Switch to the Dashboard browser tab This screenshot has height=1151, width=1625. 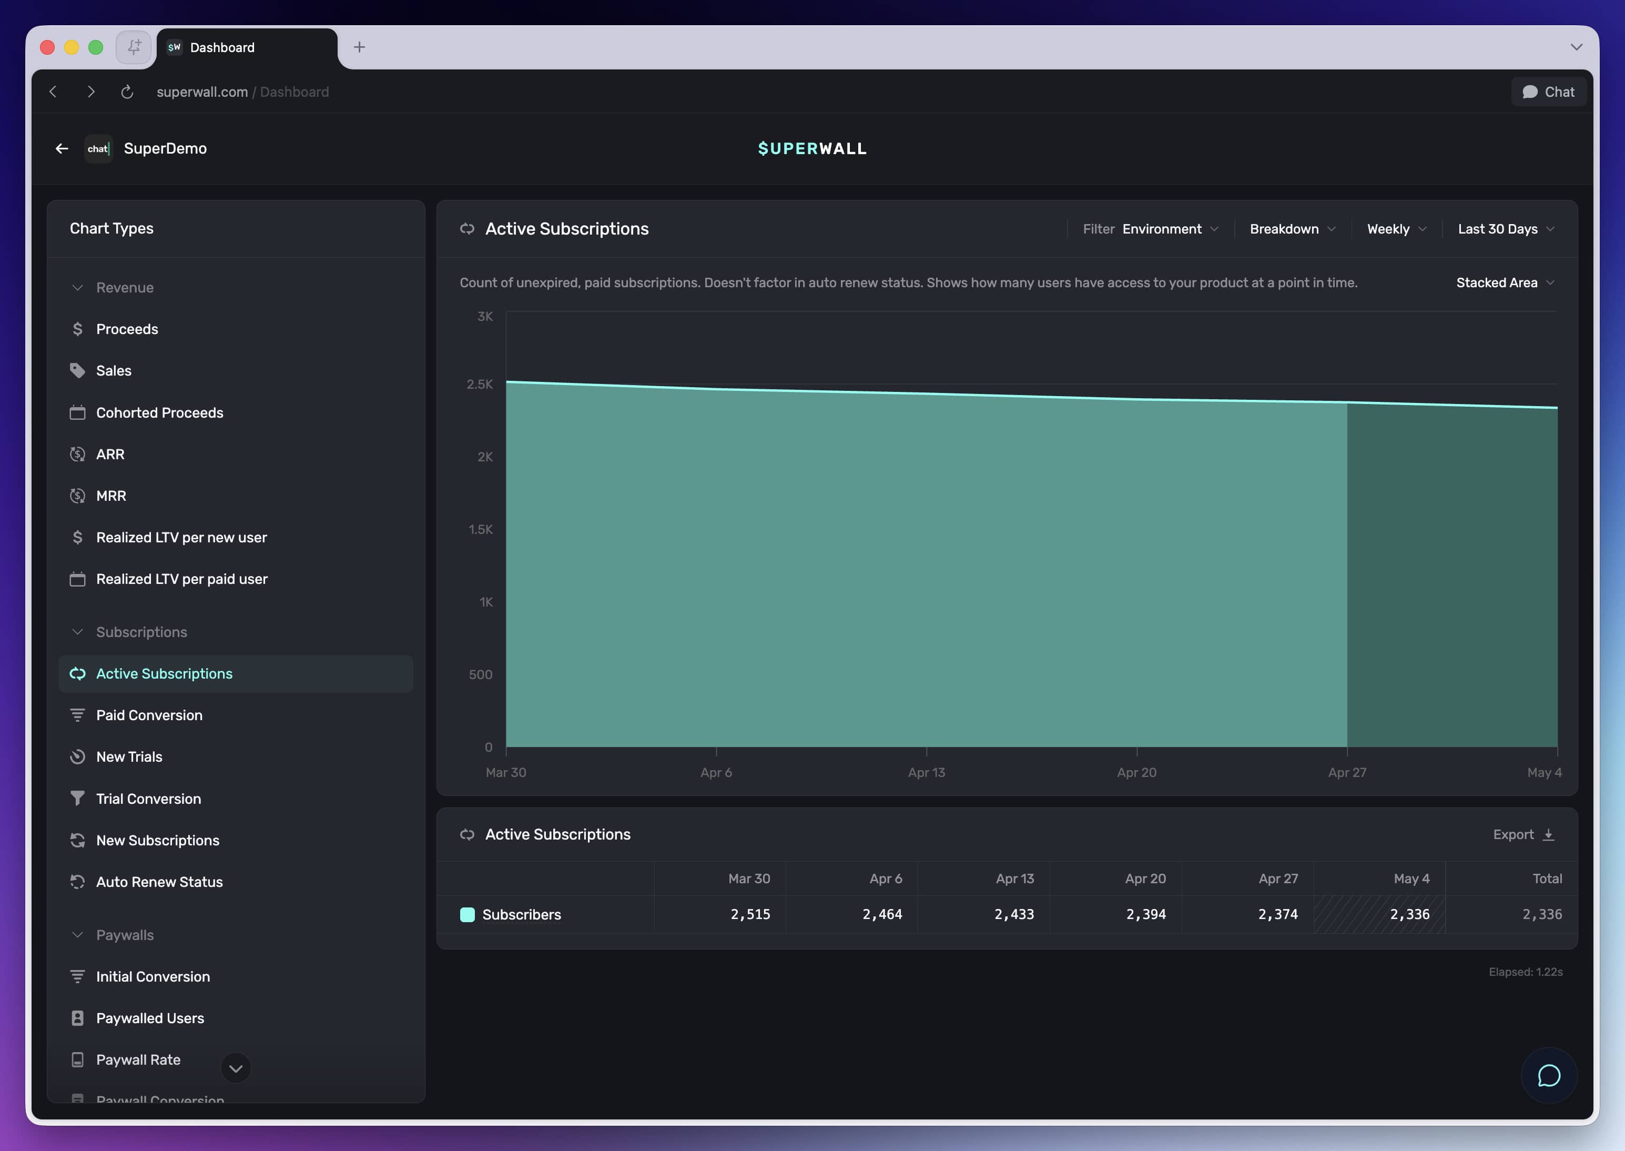point(247,47)
